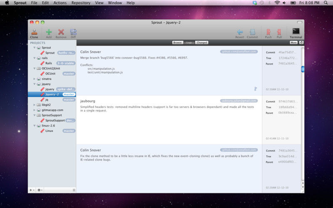Select the OCUnit repository row
This screenshot has width=333, height=208.
[52, 74]
